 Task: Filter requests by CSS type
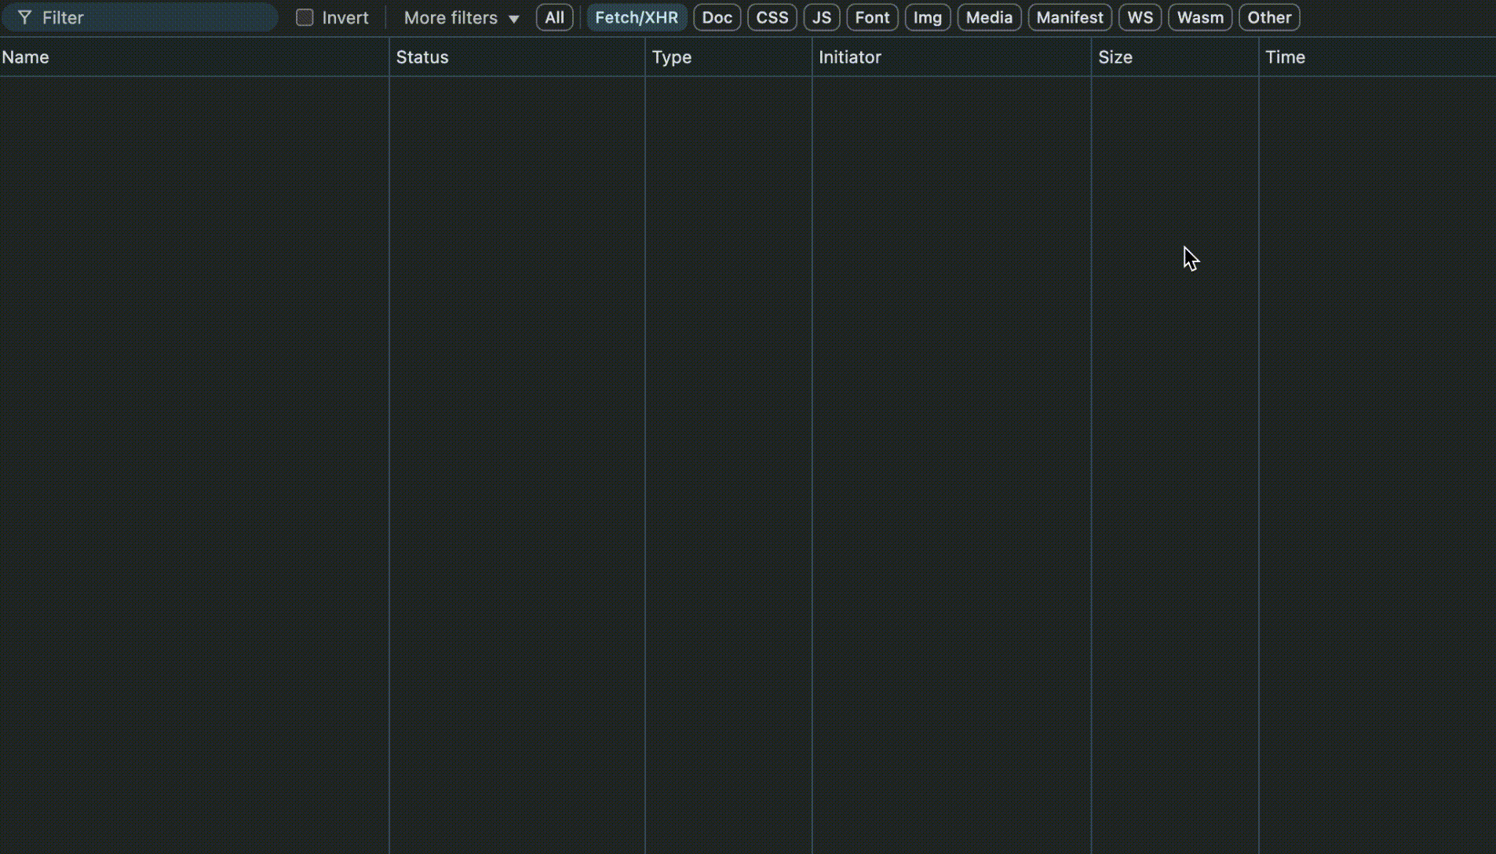pyautogui.click(x=772, y=17)
